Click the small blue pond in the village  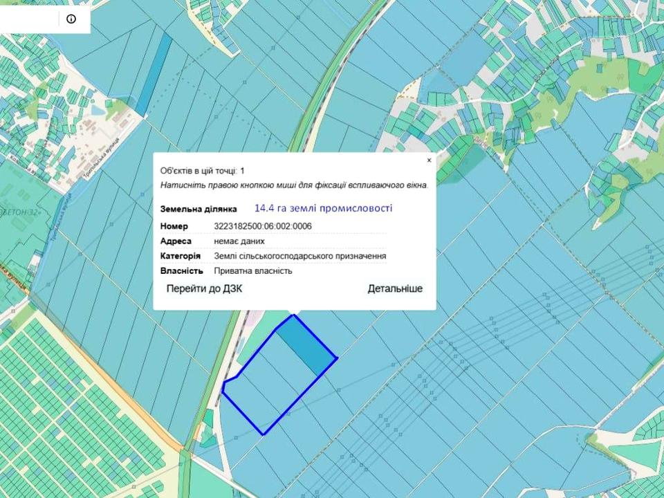point(96,109)
